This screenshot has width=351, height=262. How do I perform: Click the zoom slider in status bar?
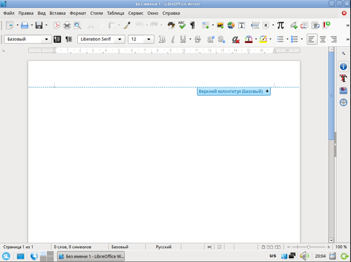(x=308, y=247)
